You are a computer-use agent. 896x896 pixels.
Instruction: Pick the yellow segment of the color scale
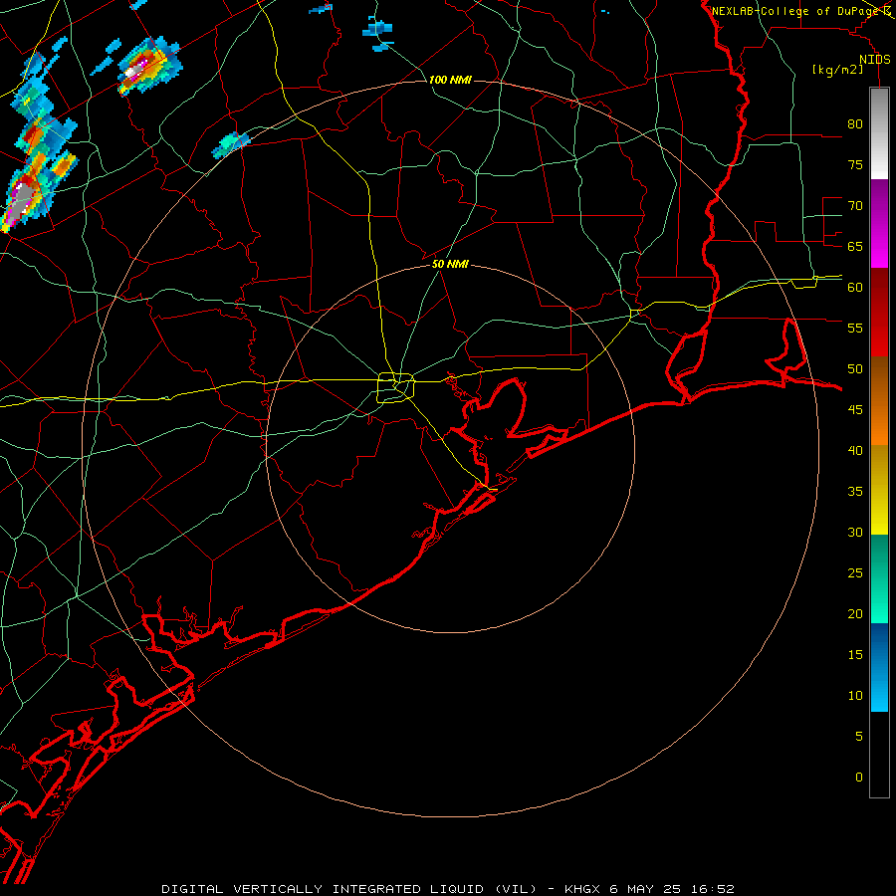(879, 490)
